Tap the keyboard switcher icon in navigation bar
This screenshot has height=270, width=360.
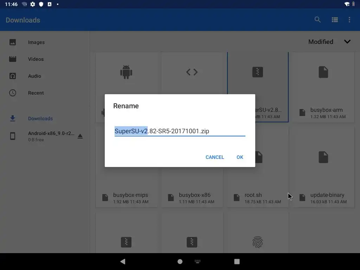coord(198,261)
